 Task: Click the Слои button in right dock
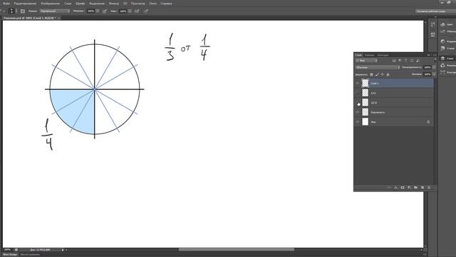(x=447, y=59)
